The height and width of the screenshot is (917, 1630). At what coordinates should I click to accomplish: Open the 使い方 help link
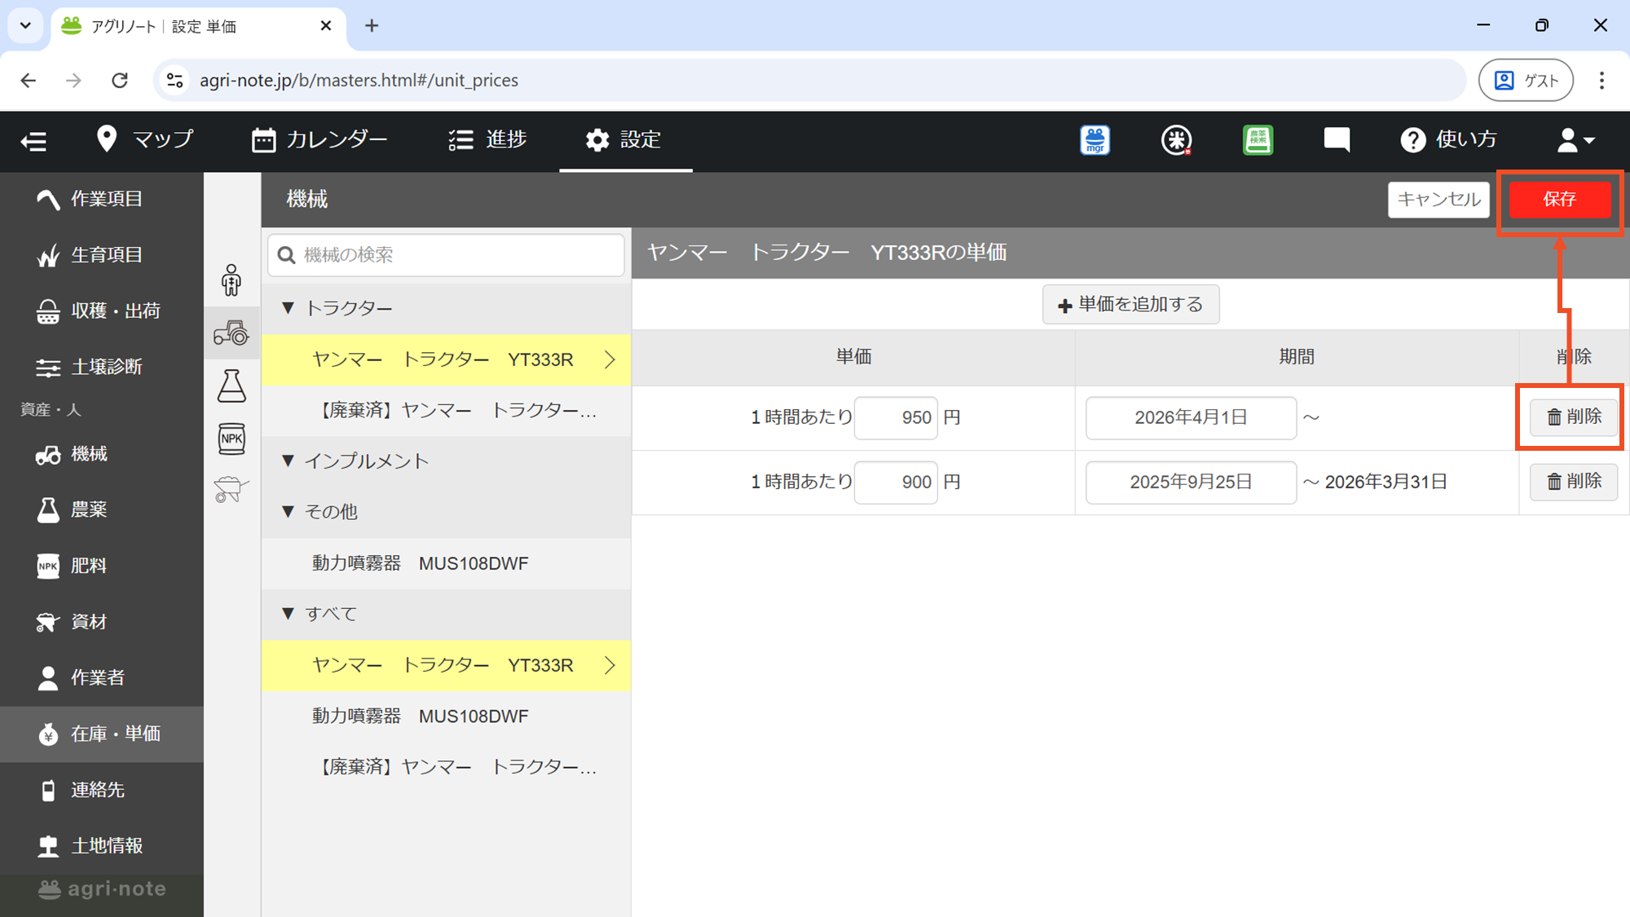coord(1448,139)
